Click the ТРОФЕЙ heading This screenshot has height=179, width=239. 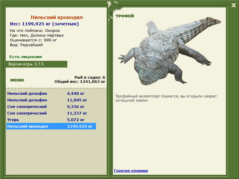[125, 16]
